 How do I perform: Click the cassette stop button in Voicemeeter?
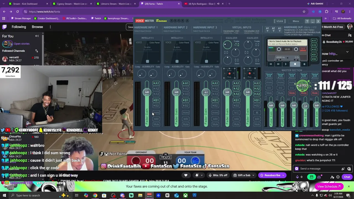(295, 64)
